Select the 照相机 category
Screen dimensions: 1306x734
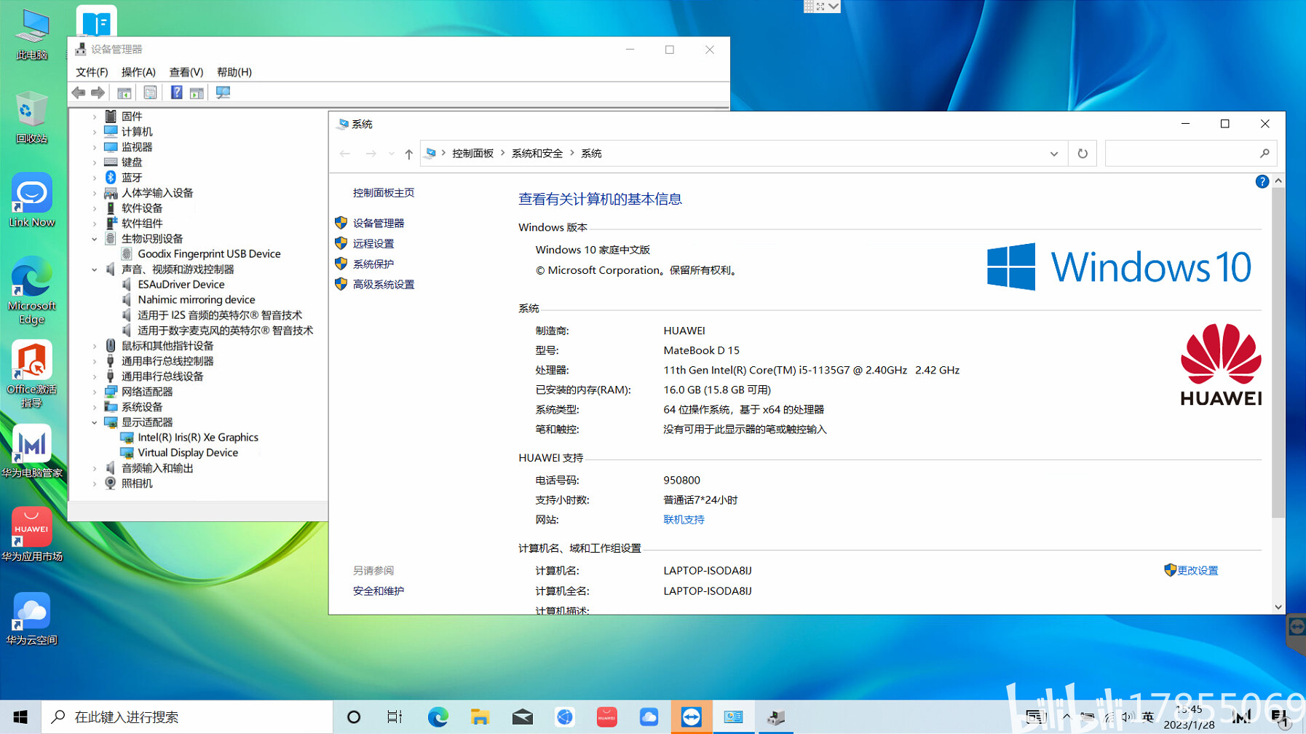[x=137, y=483]
